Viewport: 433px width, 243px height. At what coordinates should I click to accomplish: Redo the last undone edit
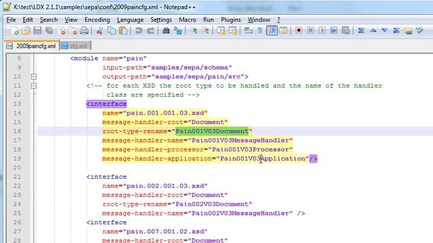coord(150,30)
